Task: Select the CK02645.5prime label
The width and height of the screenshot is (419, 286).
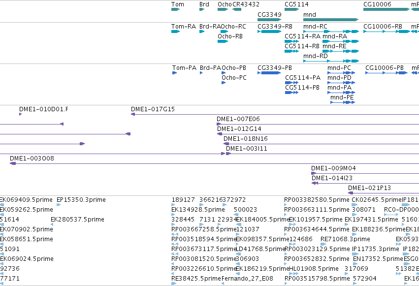Action: tap(377, 200)
